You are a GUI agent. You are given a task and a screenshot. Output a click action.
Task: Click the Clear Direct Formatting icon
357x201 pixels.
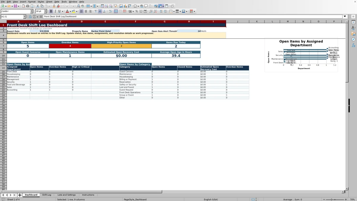pyautogui.click(x=58, y=6)
